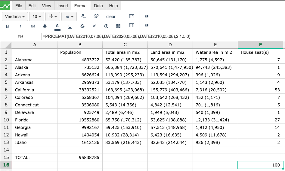Click the clear formatting button
Screen dimensions: 285x171
[111, 17]
